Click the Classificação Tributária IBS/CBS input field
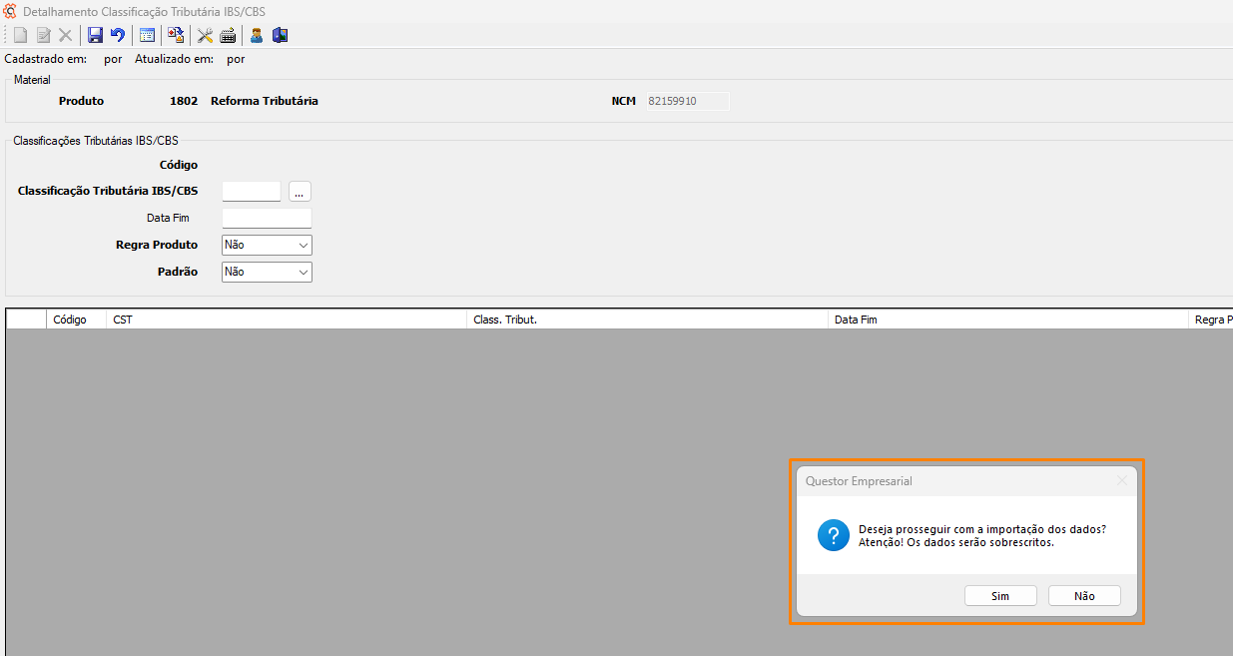Viewport: 1233px width, 656px height. pos(252,191)
